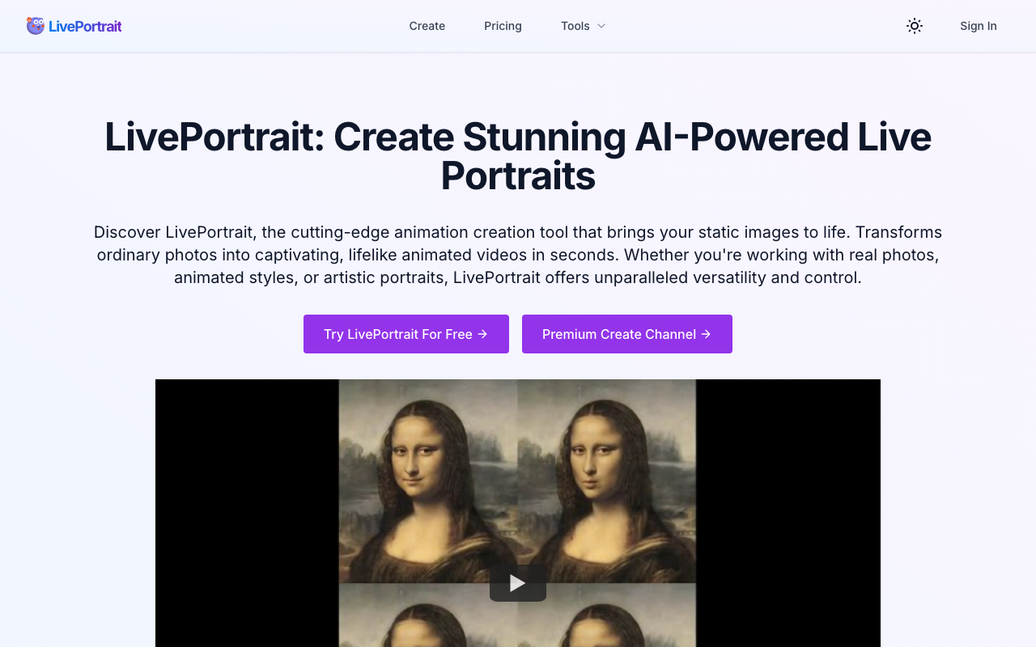Screen dimensions: 1036x647
Task: Click arrow icon in Try LivePortrait button
Action: [x=483, y=334]
